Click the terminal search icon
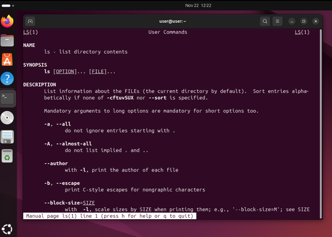 265,21
